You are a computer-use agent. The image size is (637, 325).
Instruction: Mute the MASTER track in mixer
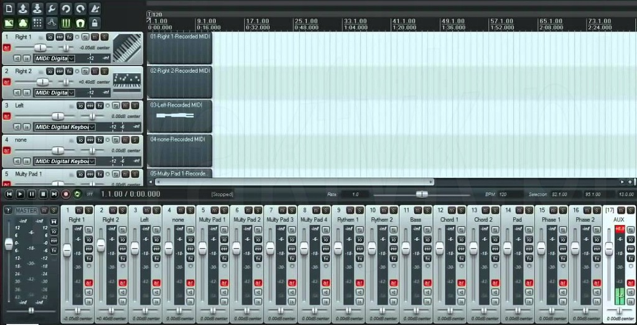tap(44, 211)
